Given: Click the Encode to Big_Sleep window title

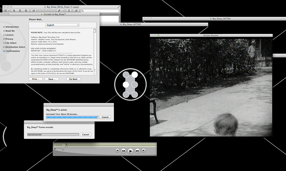Looking at the screenshot, I should (x=55, y=14).
